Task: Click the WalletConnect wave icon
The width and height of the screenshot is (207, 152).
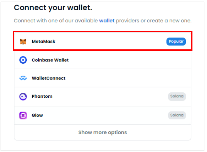Action: (23, 78)
